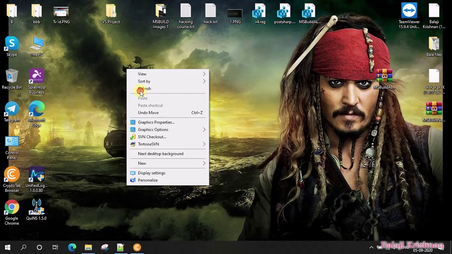The height and width of the screenshot is (254, 452).
Task: Open the Bala files folder
Action: coord(434,44)
